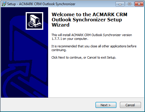Click the title bar text 'Setup - ACMARK CRM Outlook Synchronizer'
Viewport: 145px width, 112px height.
tap(41, 4)
